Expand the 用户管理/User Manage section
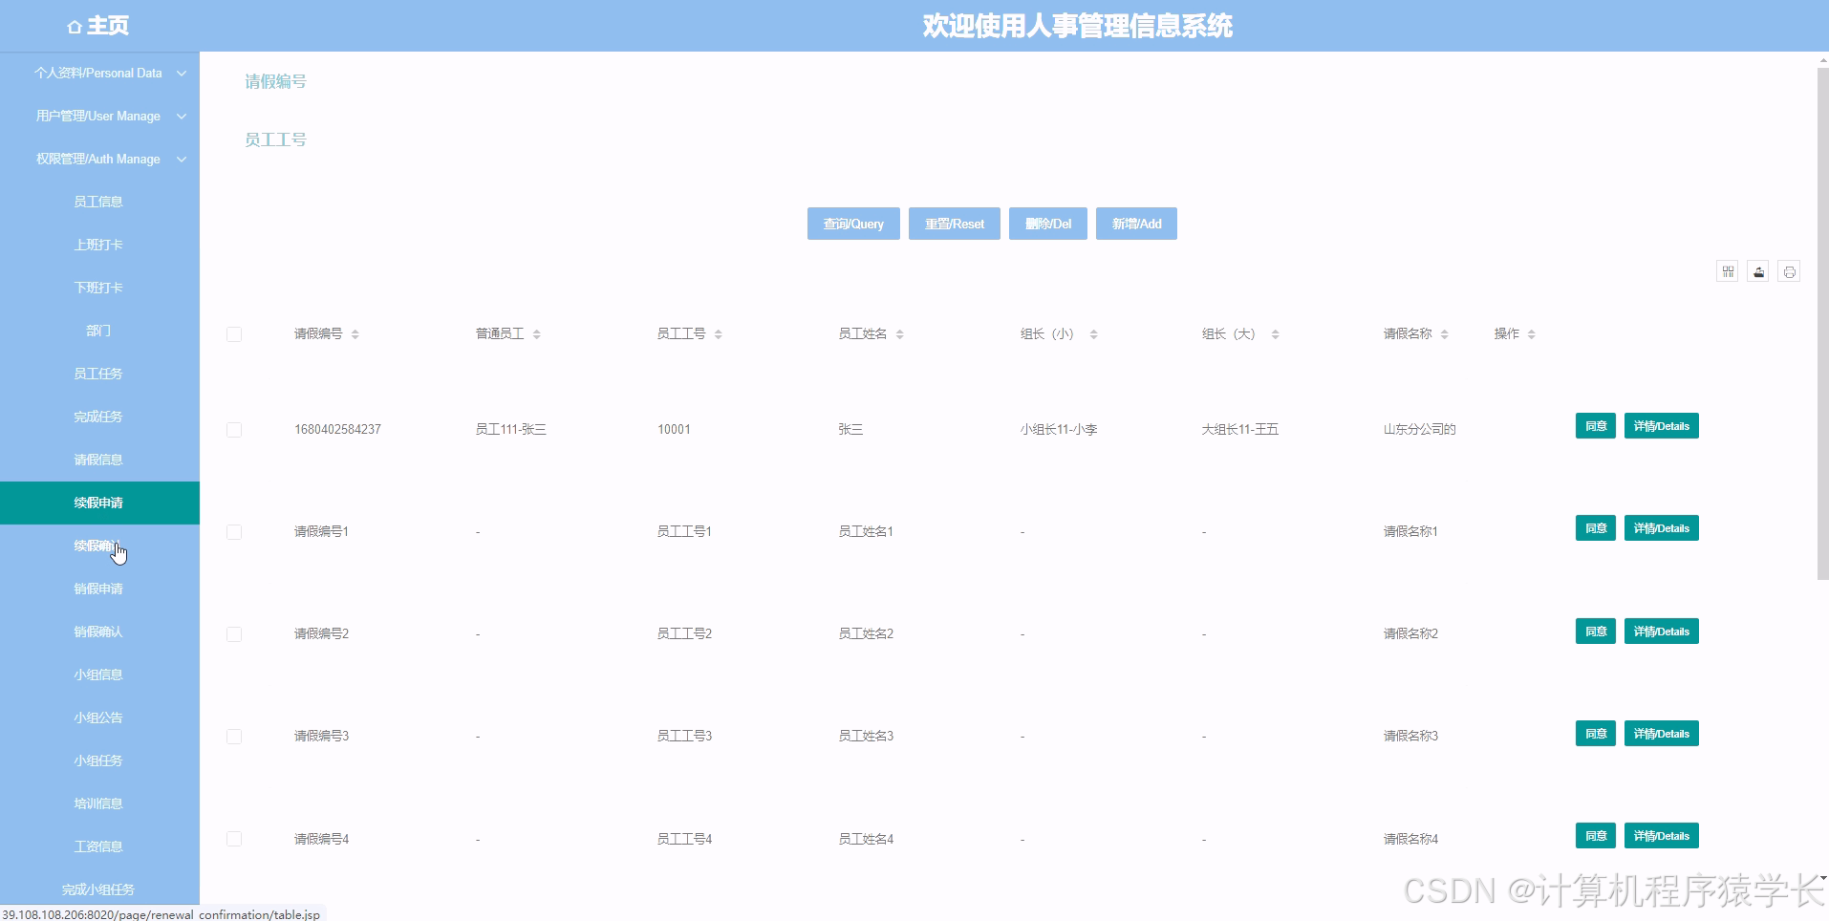This screenshot has height=921, width=1829. 99,116
